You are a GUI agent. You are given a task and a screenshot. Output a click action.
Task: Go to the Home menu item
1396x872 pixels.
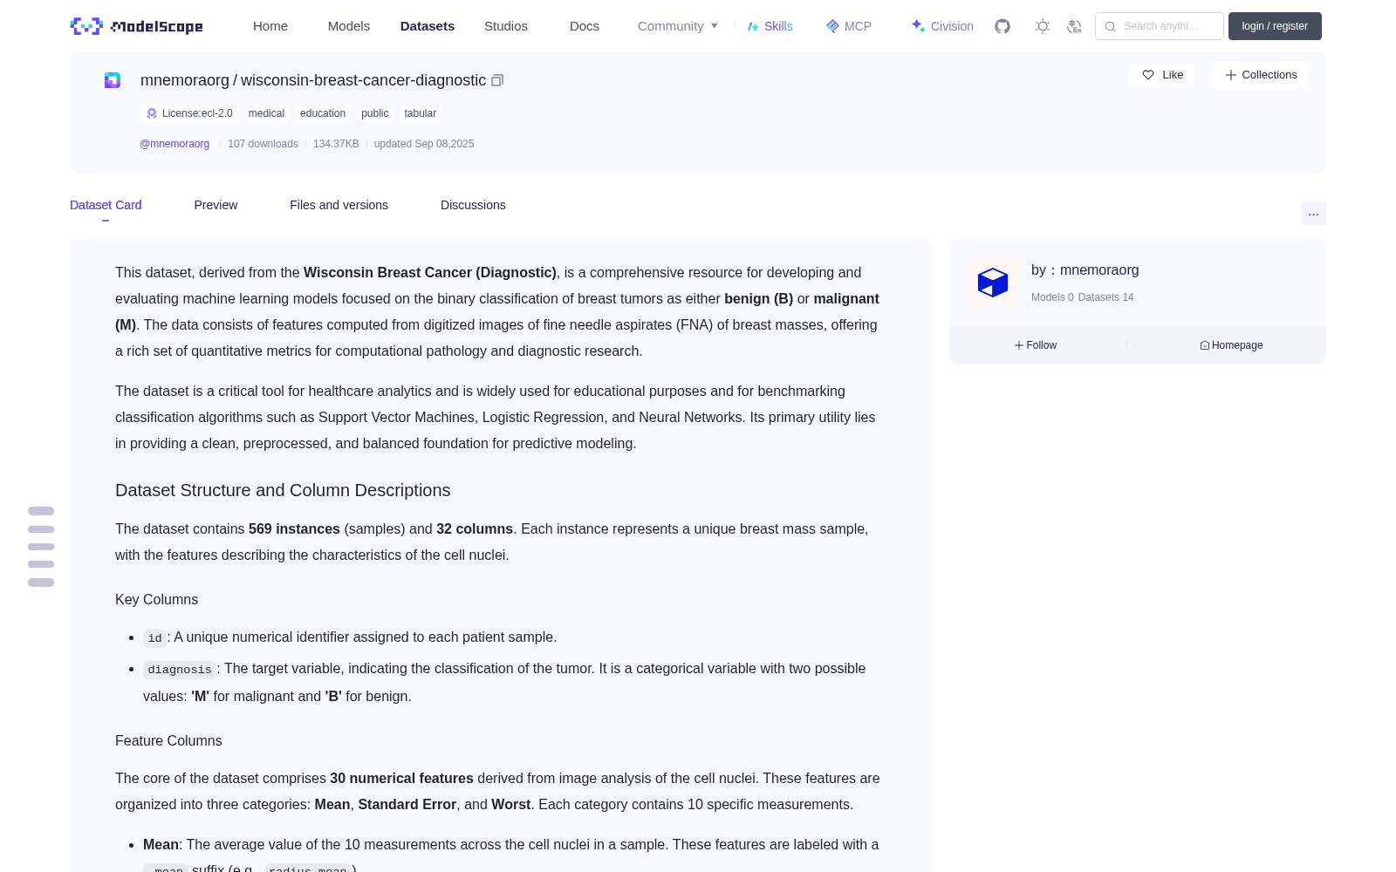(x=270, y=26)
